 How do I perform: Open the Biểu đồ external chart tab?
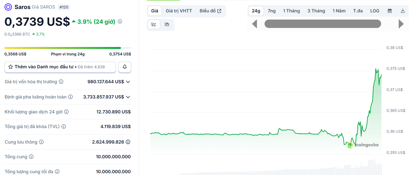[x=210, y=11]
